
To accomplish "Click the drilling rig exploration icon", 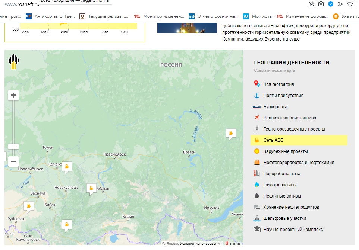I will (x=257, y=129).
